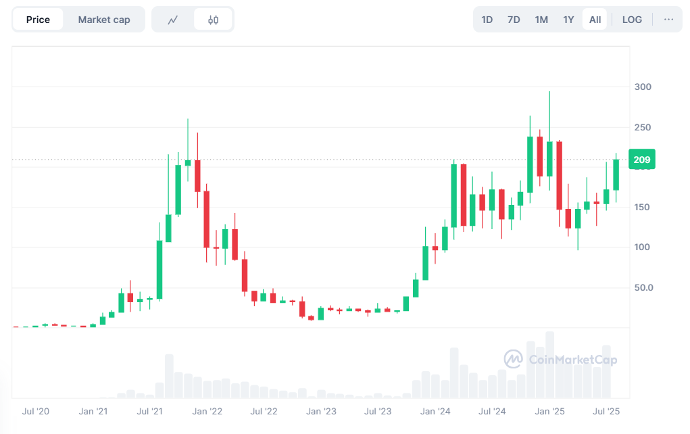Click the tallest volume bar near Jan '25
690x434 pixels.
(549, 364)
